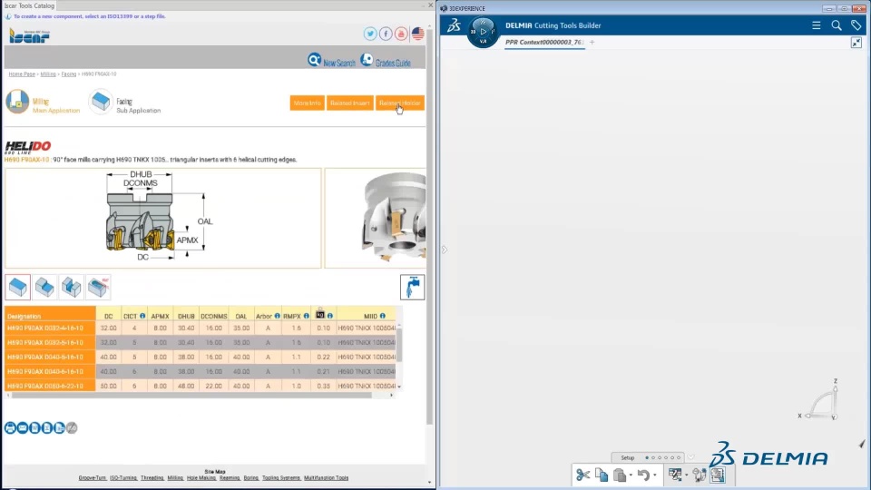Open the Twitter social icon
871x490 pixels.
[x=370, y=34]
